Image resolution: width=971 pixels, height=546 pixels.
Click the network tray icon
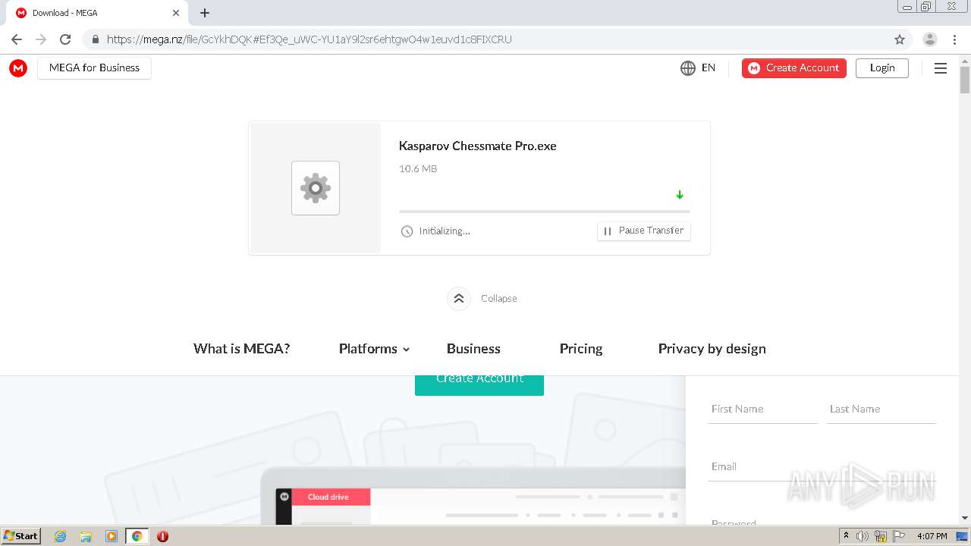881,536
